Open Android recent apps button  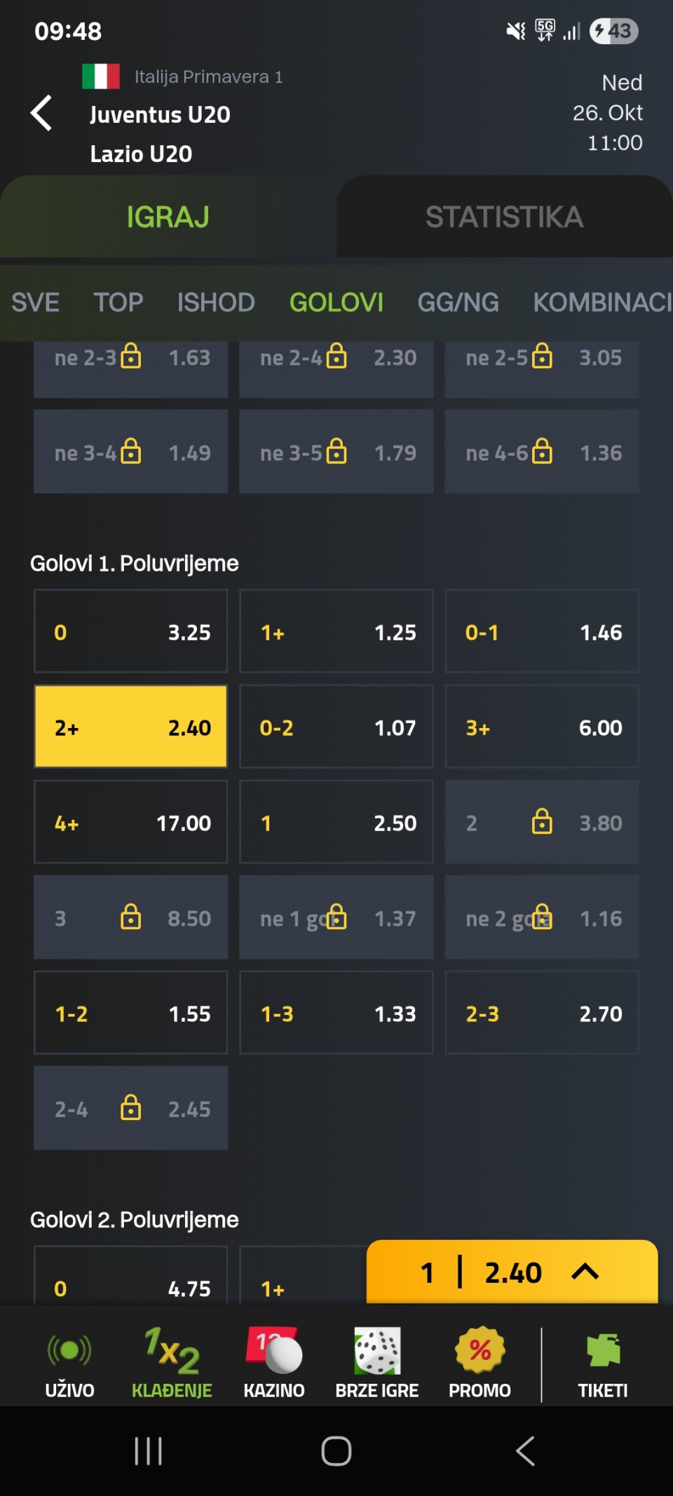pos(148,1451)
